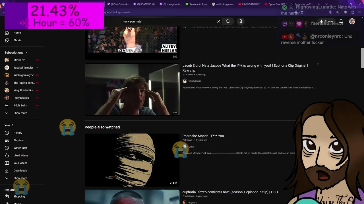364x204 pixels.
Task: Open Shorts in the sidebar
Action: pos(17,40)
